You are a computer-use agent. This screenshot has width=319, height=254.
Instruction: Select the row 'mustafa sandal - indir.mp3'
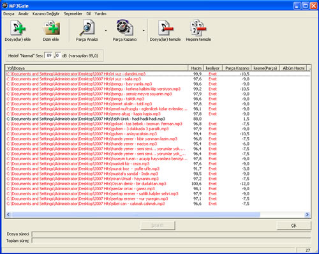pos(158,174)
